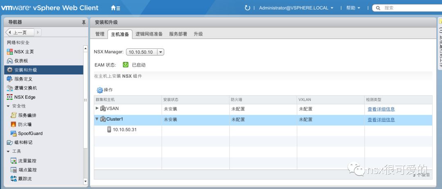Click the VSAN cluster icon
The height and width of the screenshot is (189, 442).
click(x=103, y=108)
